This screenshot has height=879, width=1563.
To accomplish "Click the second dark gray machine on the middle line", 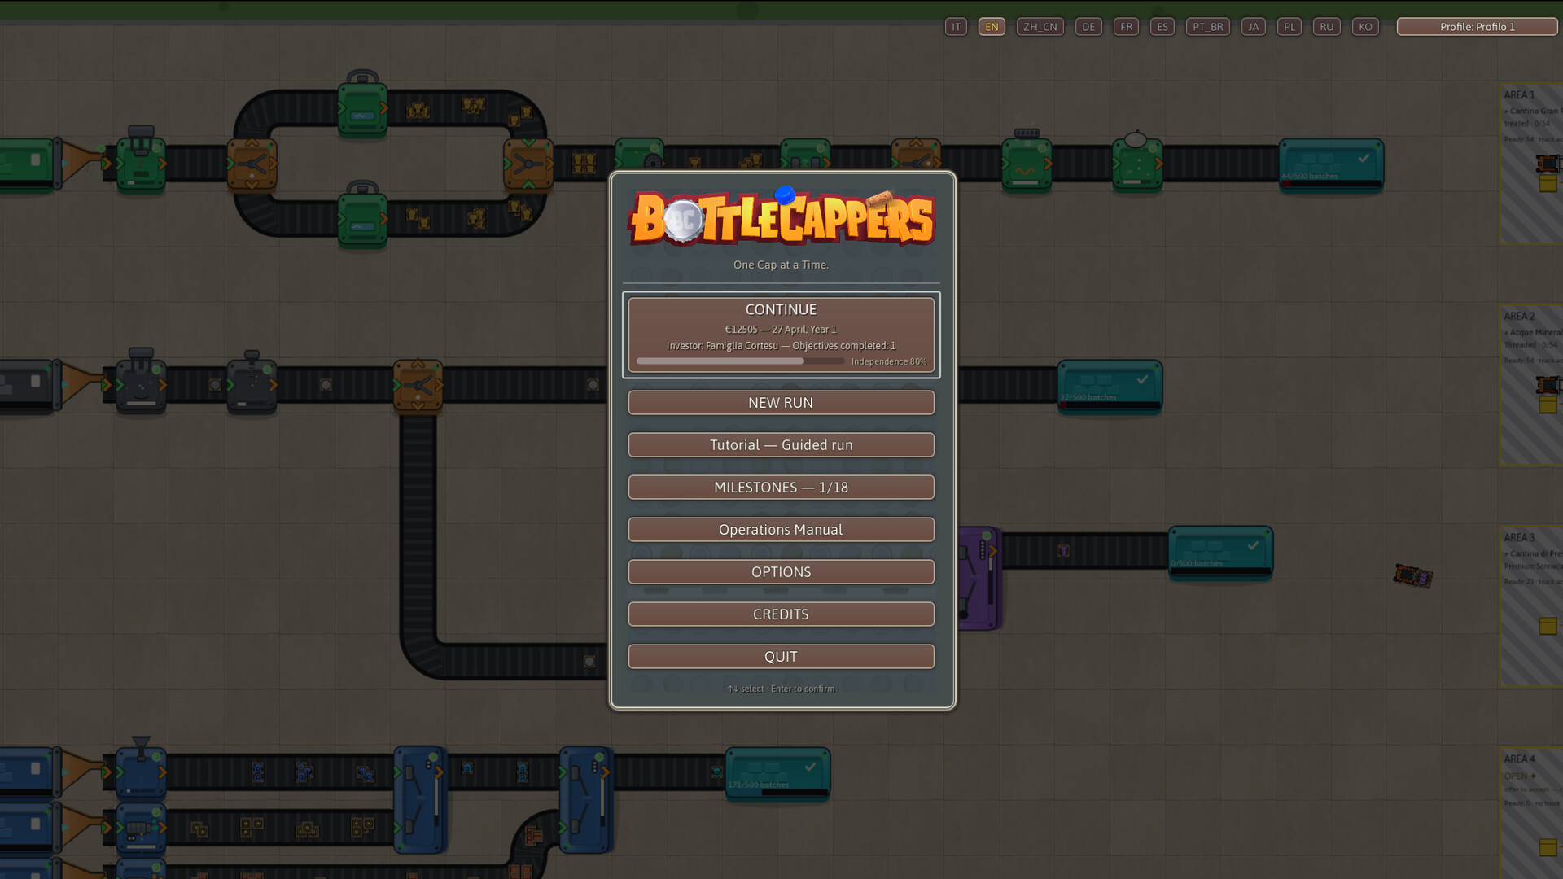I will (x=252, y=383).
